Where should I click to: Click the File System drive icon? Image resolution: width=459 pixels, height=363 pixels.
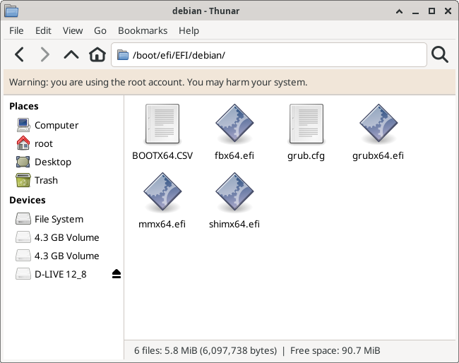coord(23,219)
